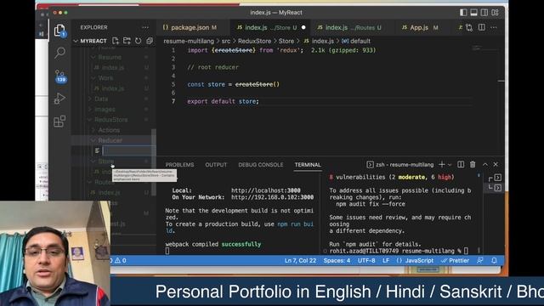The image size is (544, 306).
Task: Maximize the terminal panel with up chevron
Action: pyautogui.click(x=485, y=164)
